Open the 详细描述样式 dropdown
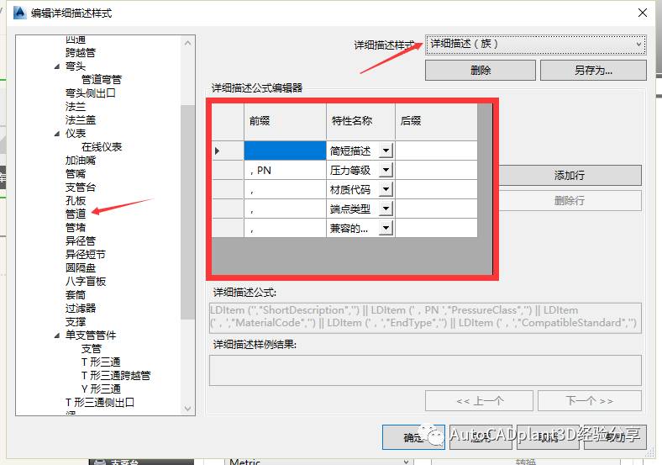 pyautogui.click(x=535, y=44)
